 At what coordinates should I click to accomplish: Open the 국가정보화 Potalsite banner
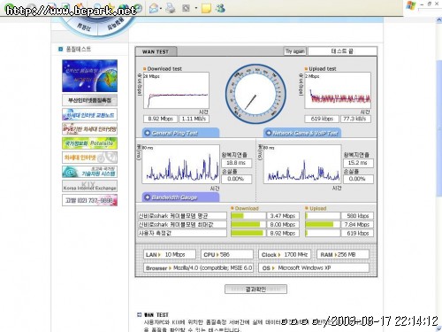[x=89, y=143]
